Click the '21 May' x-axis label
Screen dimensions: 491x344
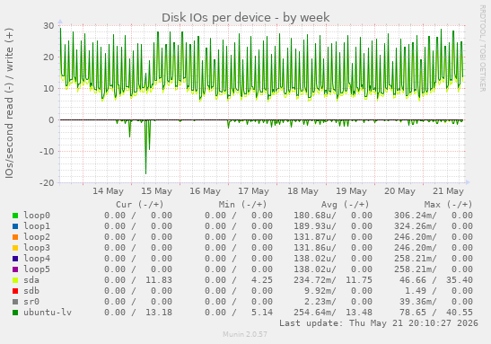pos(449,191)
